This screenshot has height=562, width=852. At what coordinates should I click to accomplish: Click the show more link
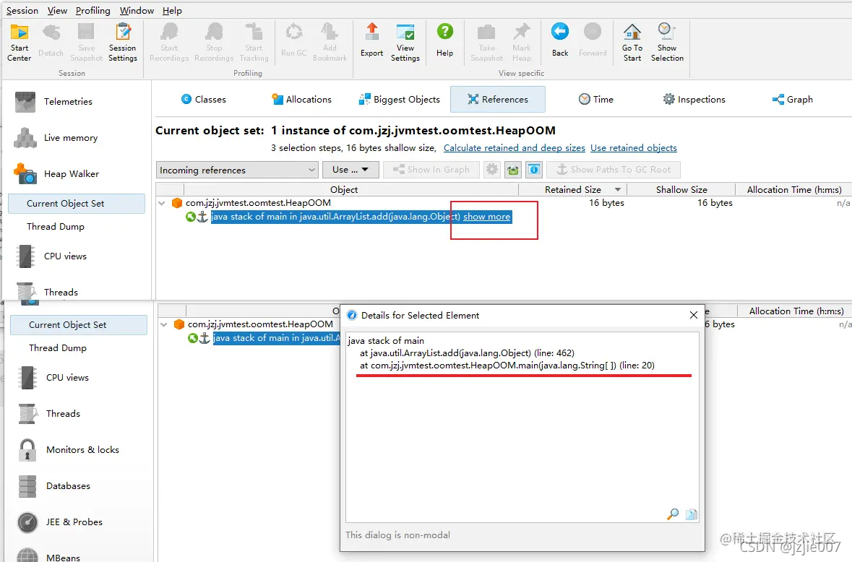[x=487, y=217]
